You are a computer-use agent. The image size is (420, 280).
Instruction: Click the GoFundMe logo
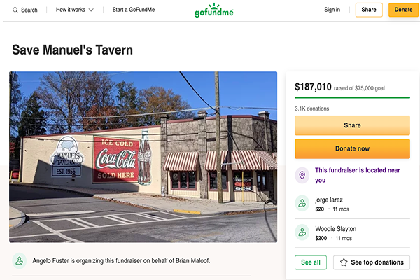[216, 10]
